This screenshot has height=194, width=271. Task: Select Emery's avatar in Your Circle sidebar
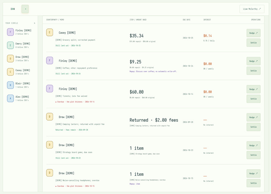tap(11, 45)
